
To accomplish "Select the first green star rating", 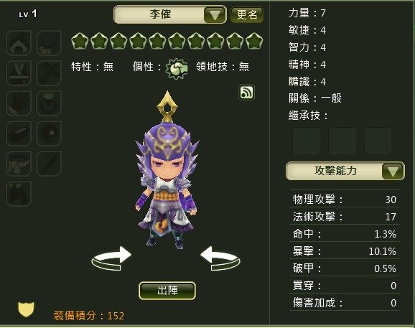I will click(80, 41).
